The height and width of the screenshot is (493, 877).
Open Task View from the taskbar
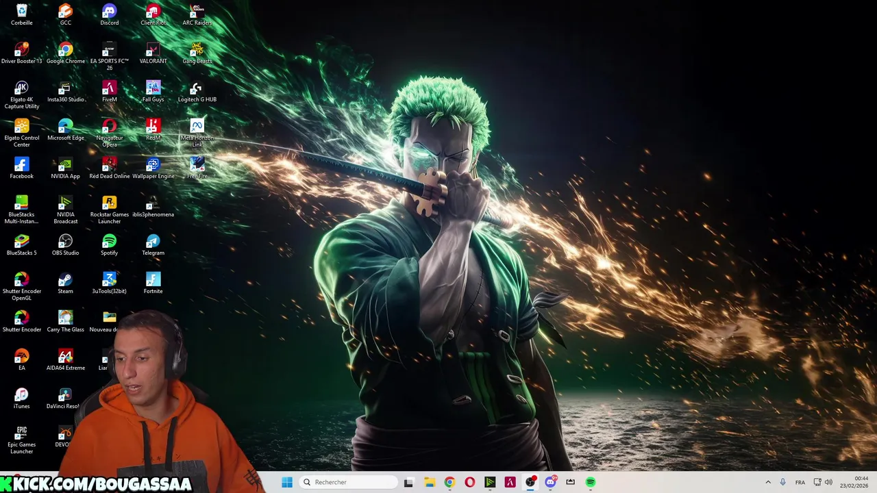[x=409, y=482]
